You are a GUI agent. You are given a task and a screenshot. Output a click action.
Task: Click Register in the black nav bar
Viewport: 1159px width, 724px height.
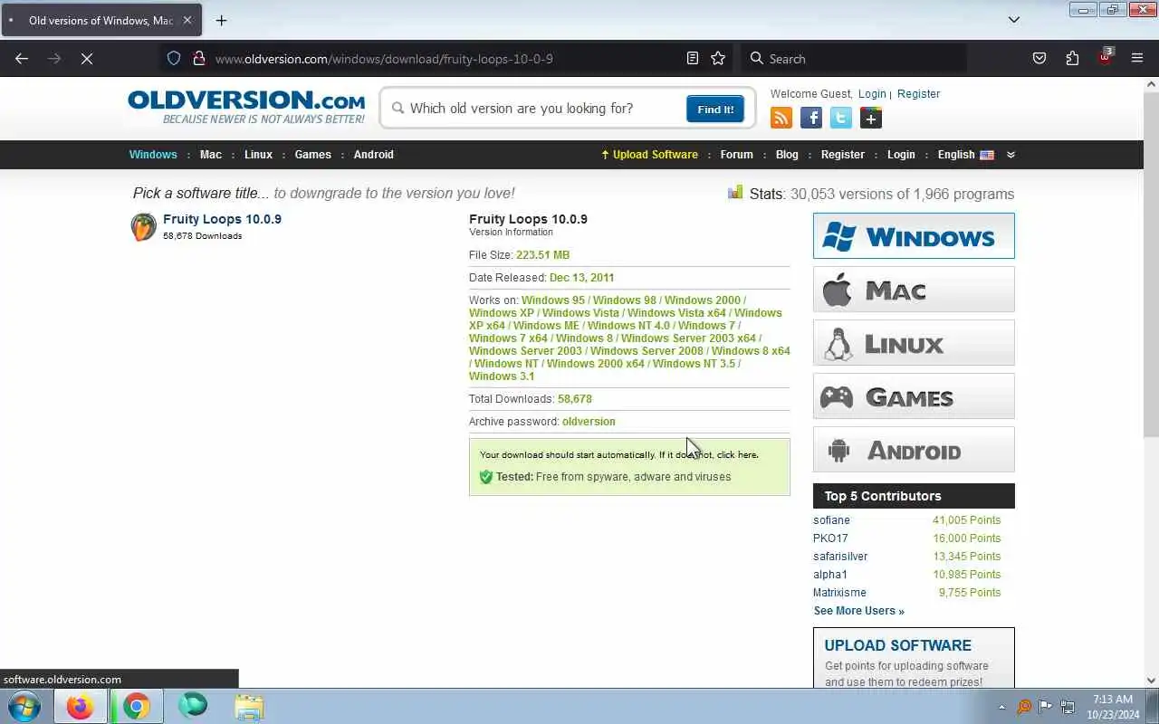pos(842,155)
